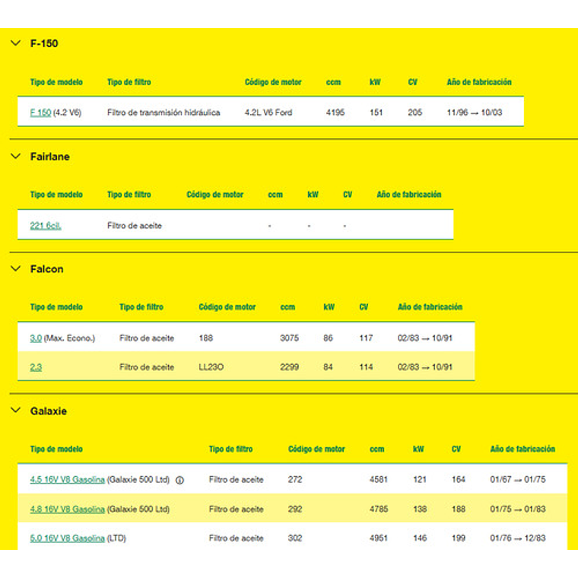Click the Falcon section heading
This screenshot has width=578, height=578.
click(x=47, y=269)
